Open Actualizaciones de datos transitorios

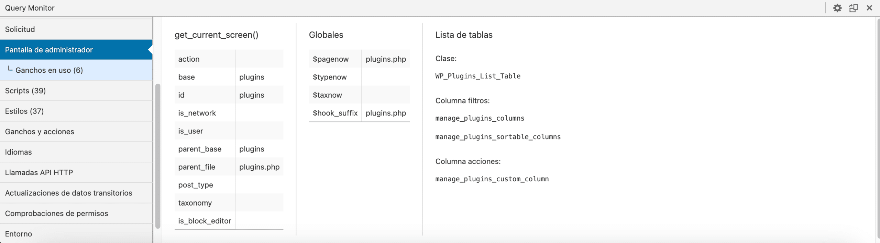pyautogui.click(x=68, y=193)
